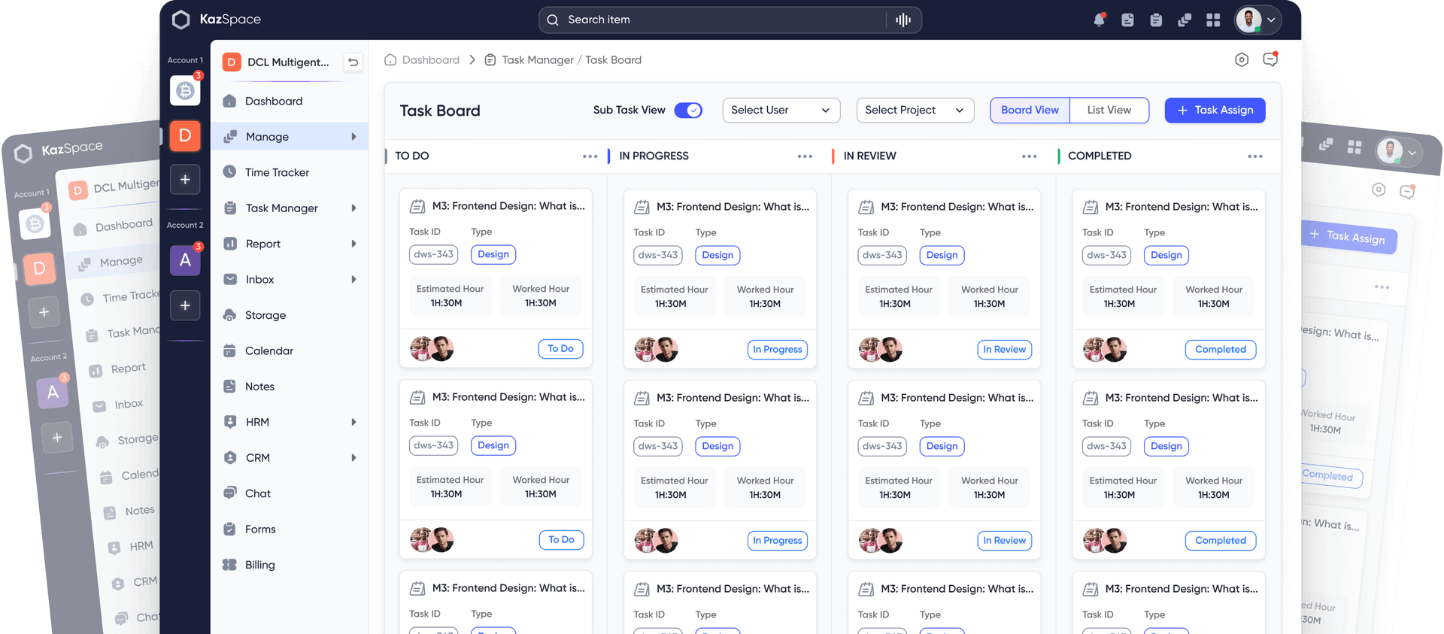Select the orange D workspace icon
The image size is (1444, 634).
[185, 136]
